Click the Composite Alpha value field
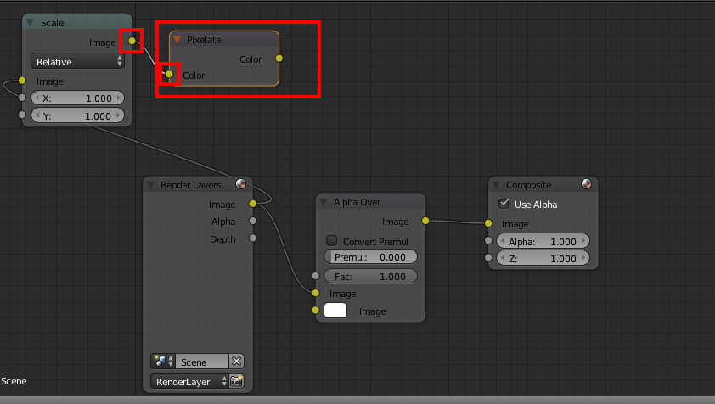Screen dimensions: 715x404 pyautogui.click(x=543, y=241)
